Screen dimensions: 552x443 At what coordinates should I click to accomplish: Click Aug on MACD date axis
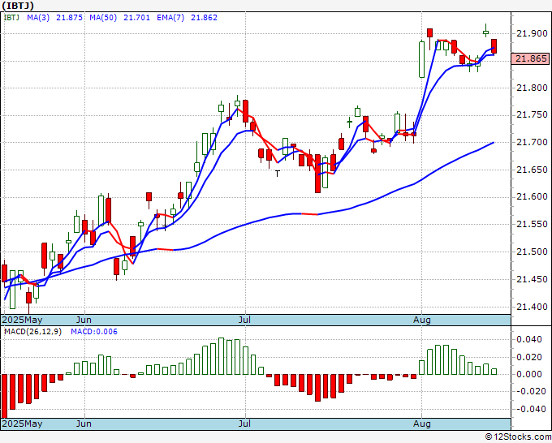(422, 424)
